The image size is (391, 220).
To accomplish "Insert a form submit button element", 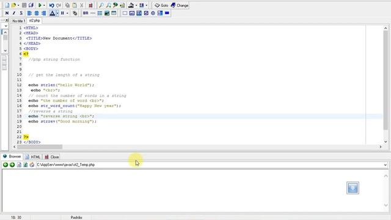I will click(167, 13).
